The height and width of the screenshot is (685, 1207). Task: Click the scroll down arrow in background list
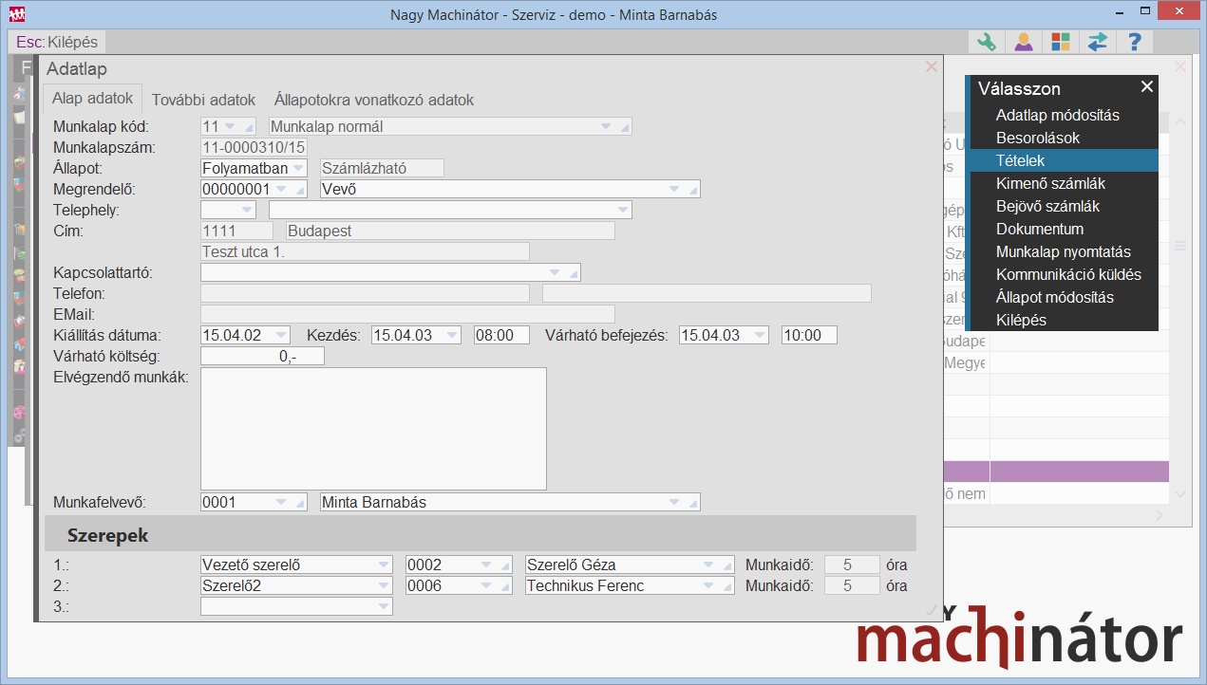1180,493
